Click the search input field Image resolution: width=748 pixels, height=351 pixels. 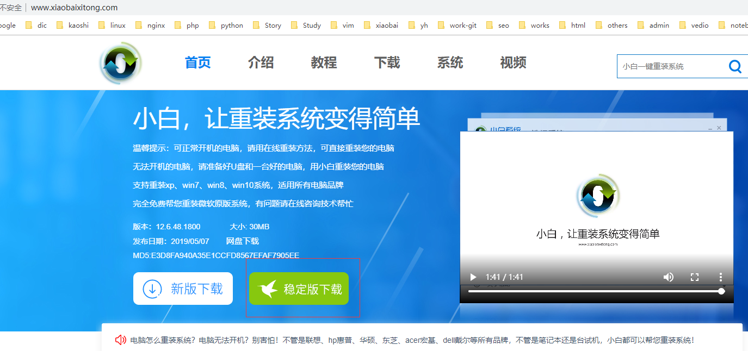point(669,66)
